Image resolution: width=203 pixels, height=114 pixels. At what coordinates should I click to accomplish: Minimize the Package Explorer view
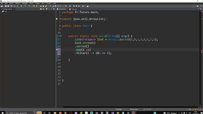pos(51,9)
